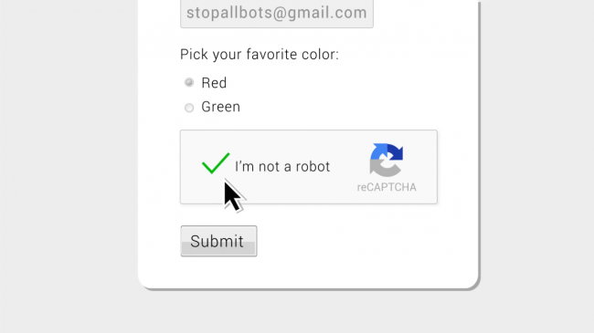Screen dimensions: 594x333
Task: Click the black mouse pointer graphic
Action: click(233, 197)
